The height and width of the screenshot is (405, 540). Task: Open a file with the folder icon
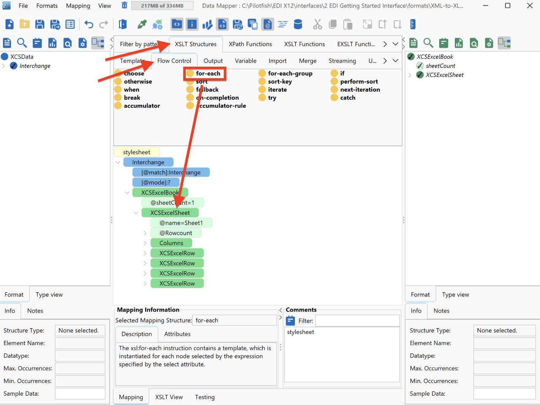(x=24, y=24)
